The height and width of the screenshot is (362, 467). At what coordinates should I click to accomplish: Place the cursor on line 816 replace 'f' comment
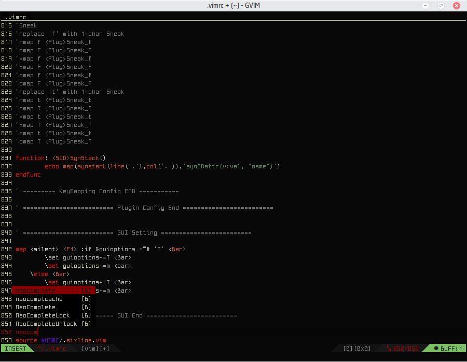pos(70,34)
